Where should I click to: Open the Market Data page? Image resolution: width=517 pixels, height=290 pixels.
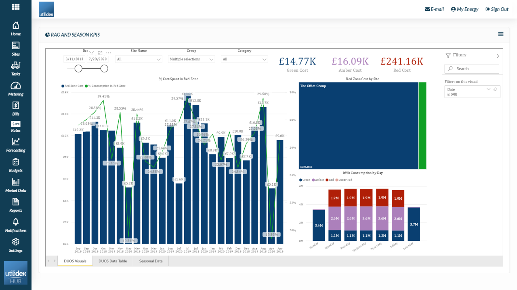tap(16, 185)
